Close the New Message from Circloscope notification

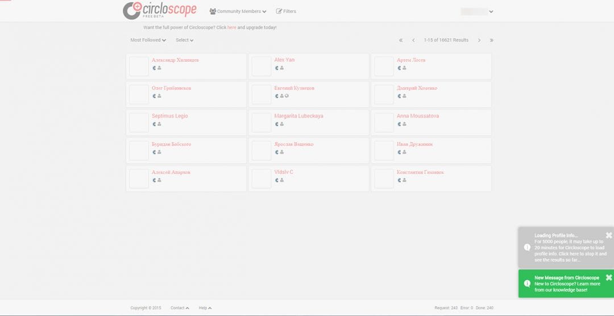[608, 277]
